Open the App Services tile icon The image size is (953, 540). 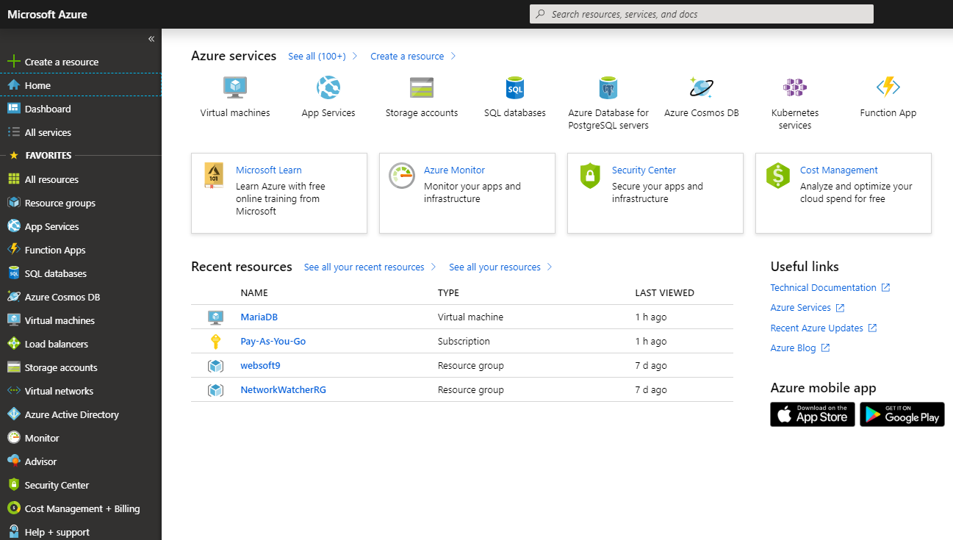[x=328, y=87]
